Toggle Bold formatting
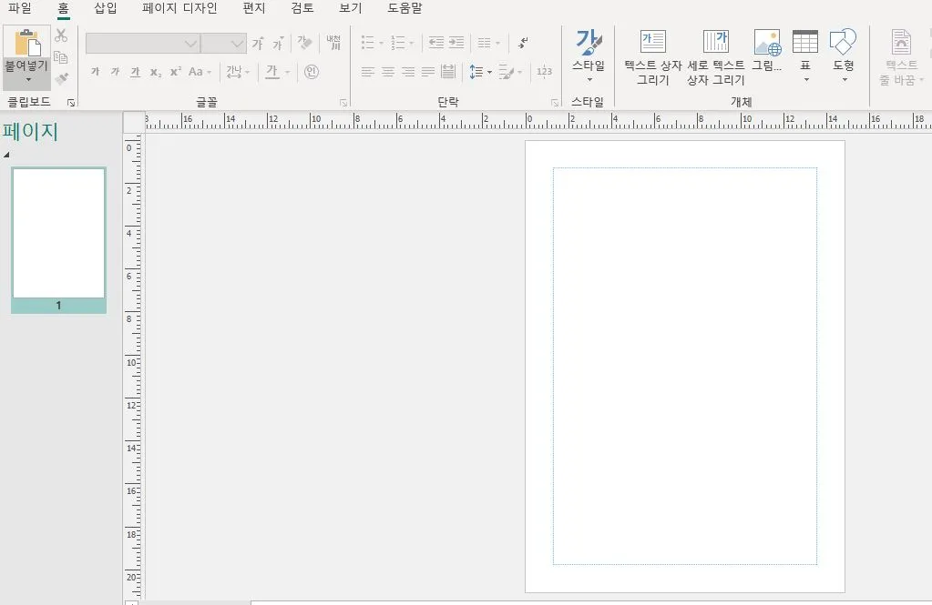 click(95, 72)
